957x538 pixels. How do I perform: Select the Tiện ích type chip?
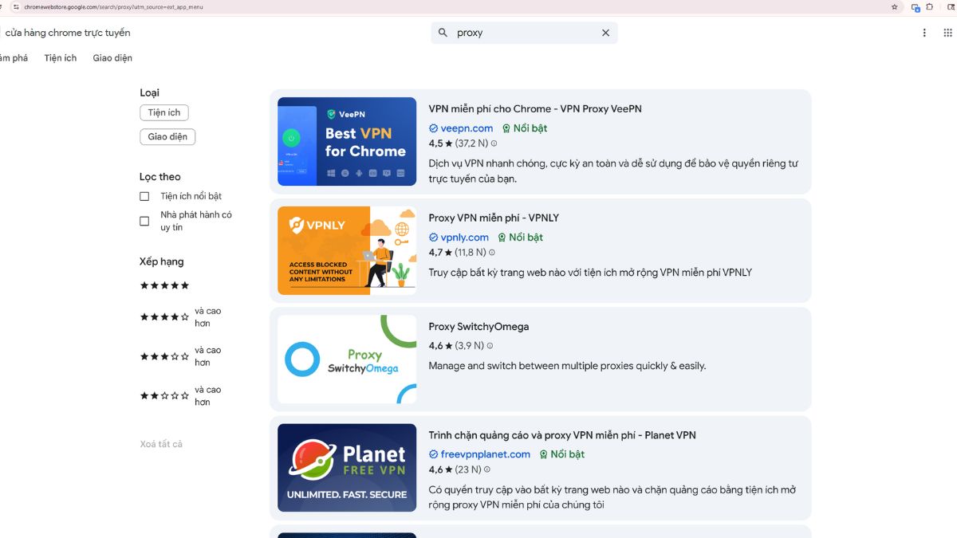click(164, 112)
